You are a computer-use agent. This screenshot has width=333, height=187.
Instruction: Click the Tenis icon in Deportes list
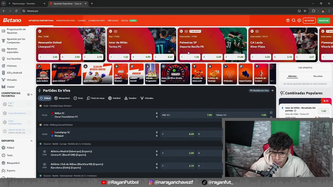3,155
